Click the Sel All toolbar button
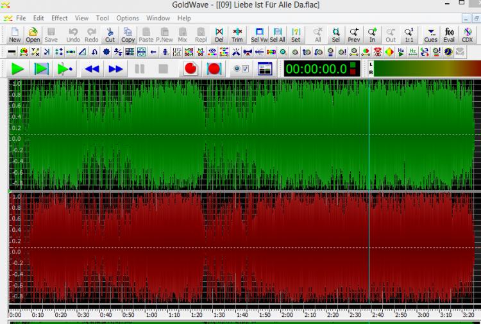The height and width of the screenshot is (324, 481). (x=277, y=35)
